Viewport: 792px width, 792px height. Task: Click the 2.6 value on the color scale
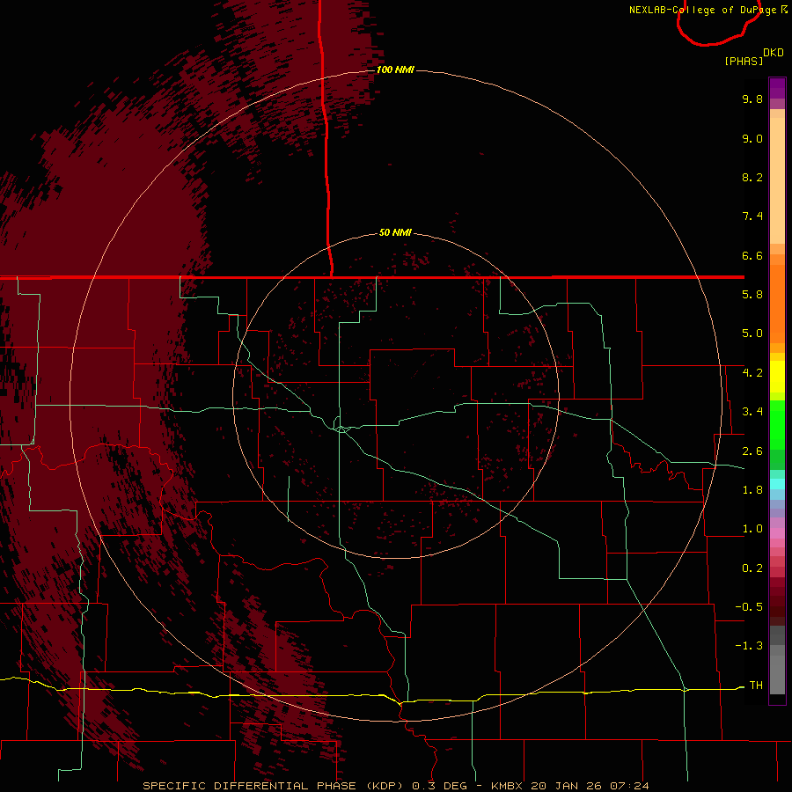752,451
